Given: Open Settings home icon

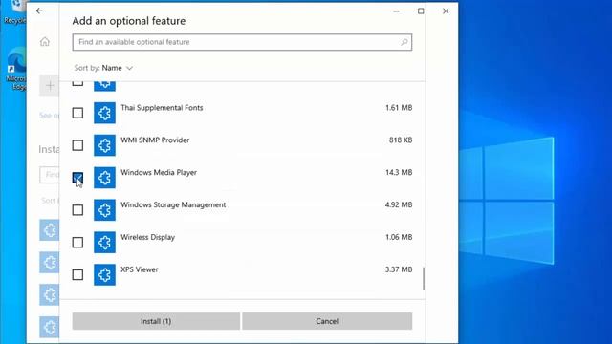Looking at the screenshot, I should [x=45, y=41].
